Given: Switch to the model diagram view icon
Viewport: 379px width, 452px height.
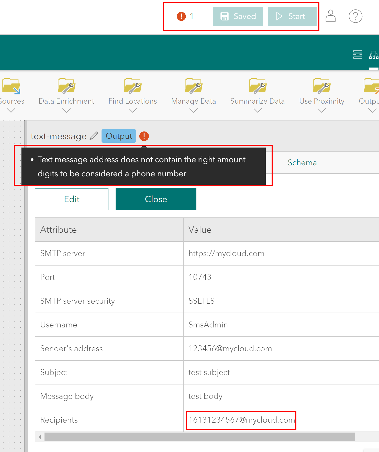Looking at the screenshot, I should tap(374, 54).
